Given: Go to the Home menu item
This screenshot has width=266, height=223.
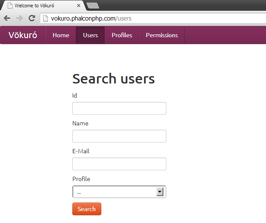Looking at the screenshot, I should [61, 35].
